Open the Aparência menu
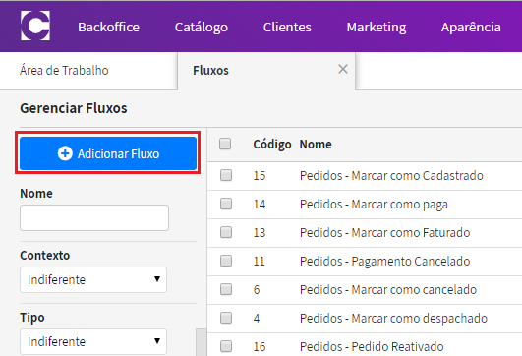This screenshot has width=522, height=356. (471, 27)
